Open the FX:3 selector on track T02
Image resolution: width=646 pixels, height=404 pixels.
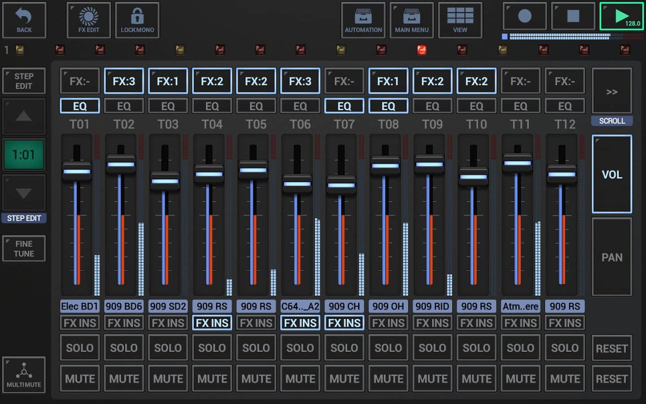click(124, 81)
